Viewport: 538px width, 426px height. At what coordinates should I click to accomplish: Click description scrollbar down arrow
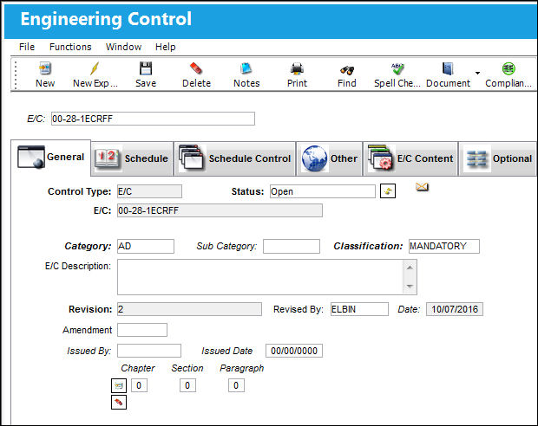[x=410, y=287]
